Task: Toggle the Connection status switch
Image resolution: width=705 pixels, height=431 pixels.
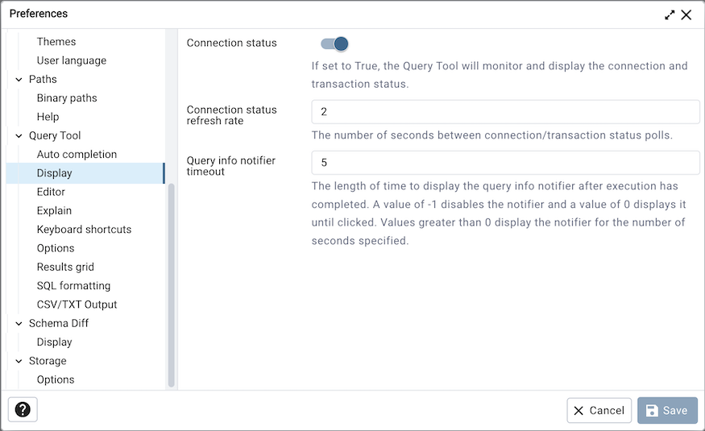Action: pyautogui.click(x=334, y=44)
